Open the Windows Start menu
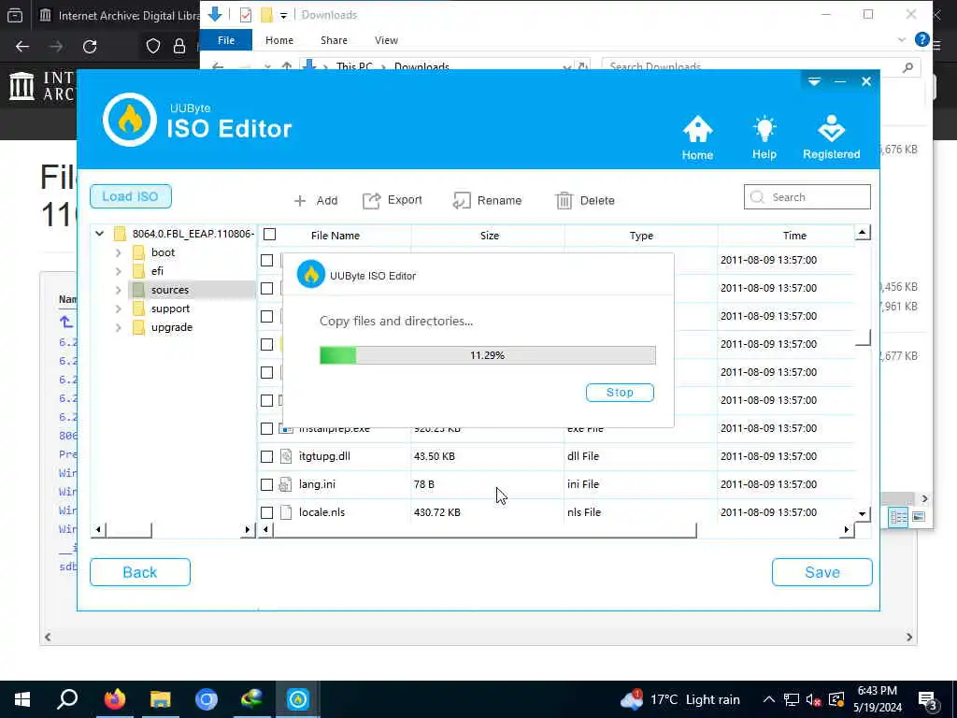This screenshot has width=957, height=718. coord(22,699)
